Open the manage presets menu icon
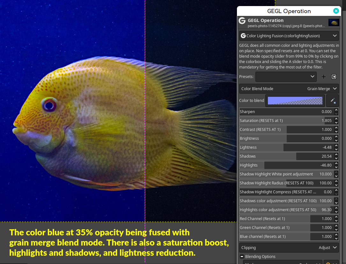The width and height of the screenshot is (346, 264). pos(334,77)
